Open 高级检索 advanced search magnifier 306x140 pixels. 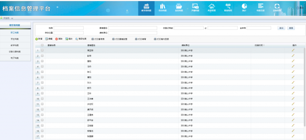(x=77, y=39)
